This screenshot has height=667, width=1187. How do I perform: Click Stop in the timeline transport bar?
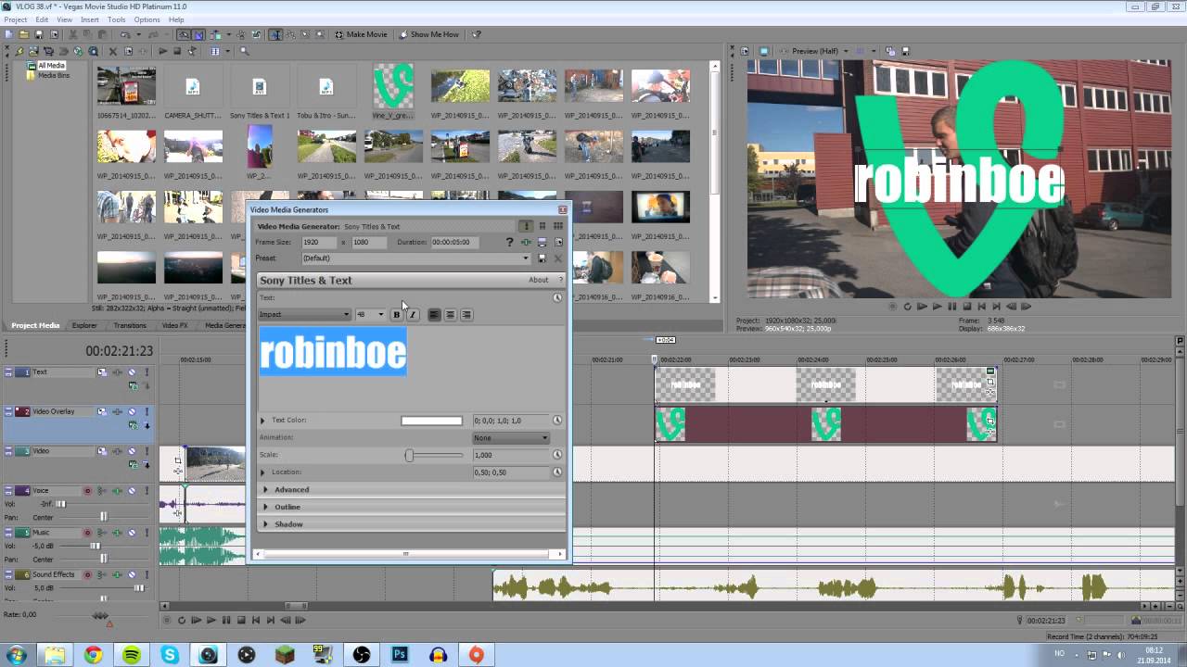coord(241,620)
